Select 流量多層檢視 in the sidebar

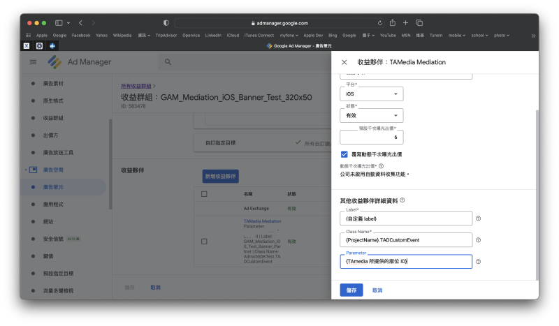pyautogui.click(x=58, y=290)
